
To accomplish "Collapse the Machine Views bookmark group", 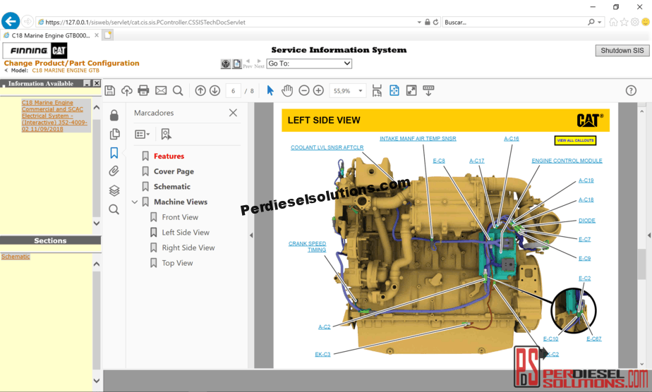I will 135,202.
